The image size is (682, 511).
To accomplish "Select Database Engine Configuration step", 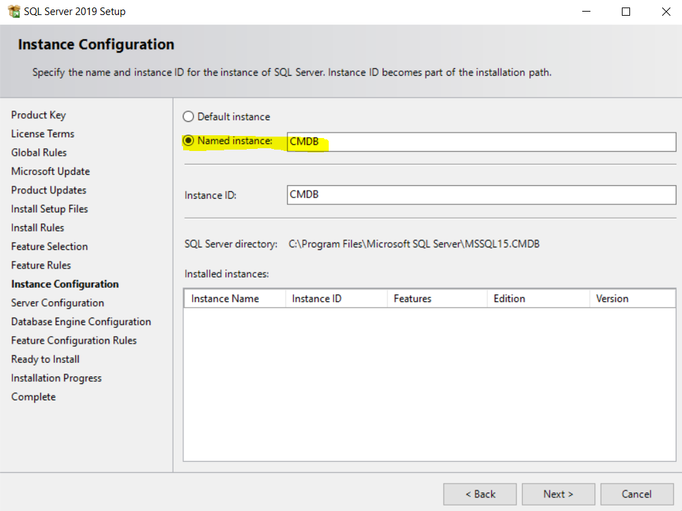I will (81, 322).
